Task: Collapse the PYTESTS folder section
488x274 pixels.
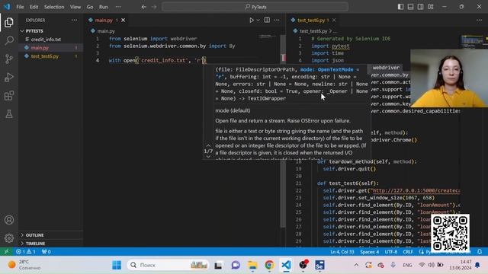Action: (x=50, y=31)
